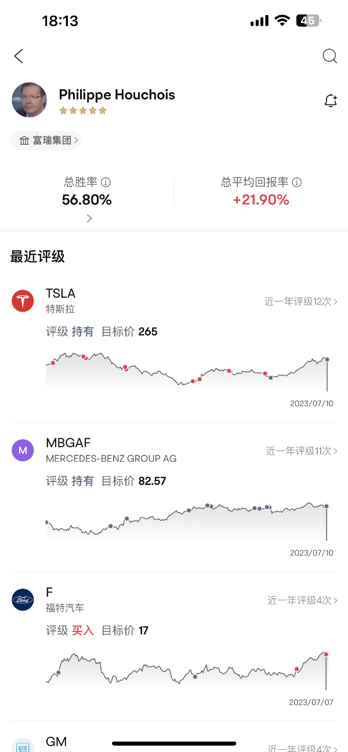
Task: Tap the info icon beside 总平均回报率
Action: click(297, 182)
